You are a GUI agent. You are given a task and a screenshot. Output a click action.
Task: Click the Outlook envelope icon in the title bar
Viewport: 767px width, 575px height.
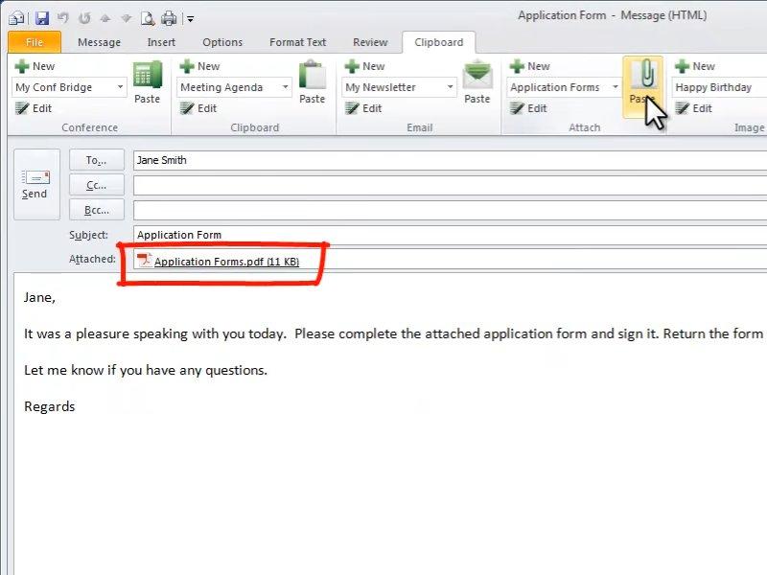click(x=16, y=18)
